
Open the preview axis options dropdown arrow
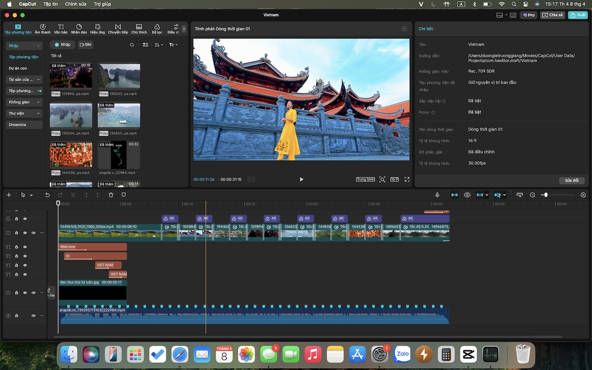point(504,195)
